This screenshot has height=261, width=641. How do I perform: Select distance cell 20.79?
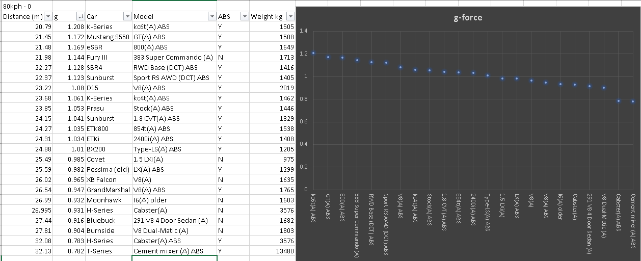[27, 27]
